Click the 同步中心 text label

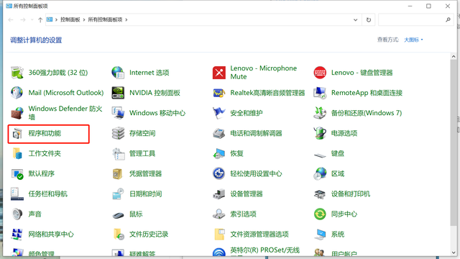(x=344, y=214)
